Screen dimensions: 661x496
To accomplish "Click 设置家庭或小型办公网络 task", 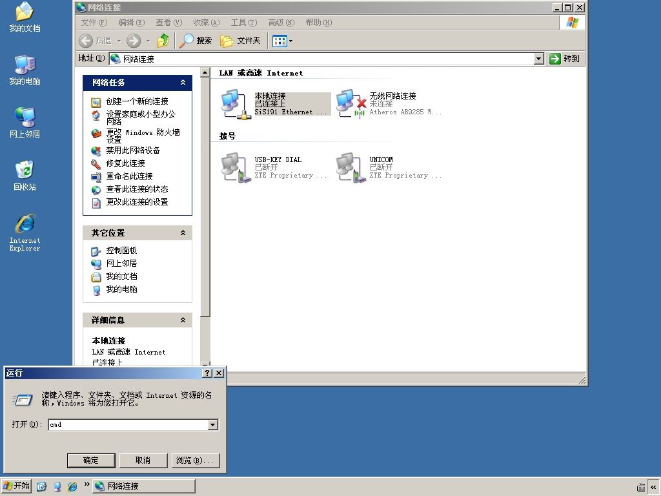I will pos(141,118).
